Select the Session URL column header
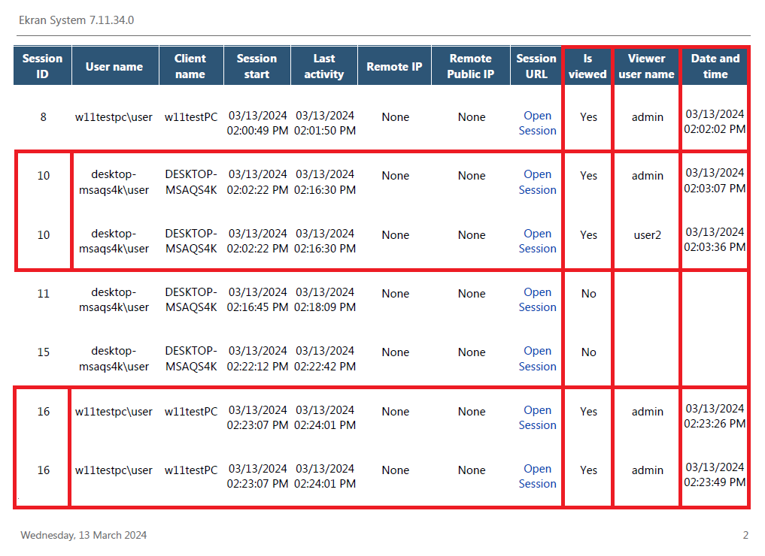The image size is (765, 556). (x=536, y=66)
